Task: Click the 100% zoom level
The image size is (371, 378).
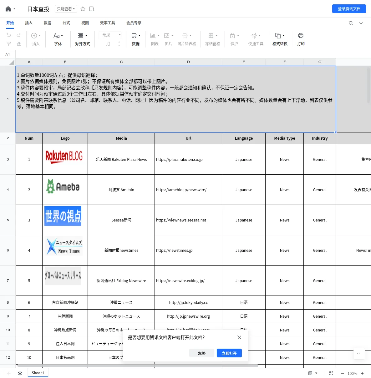Action: [352, 373]
